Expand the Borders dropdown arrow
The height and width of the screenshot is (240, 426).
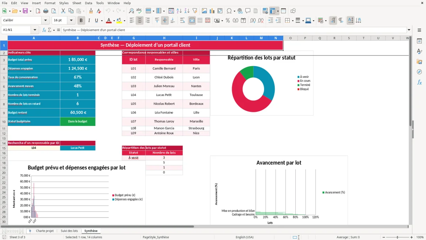click(292, 21)
